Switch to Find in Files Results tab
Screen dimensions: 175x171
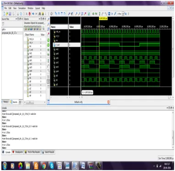tap(33, 152)
